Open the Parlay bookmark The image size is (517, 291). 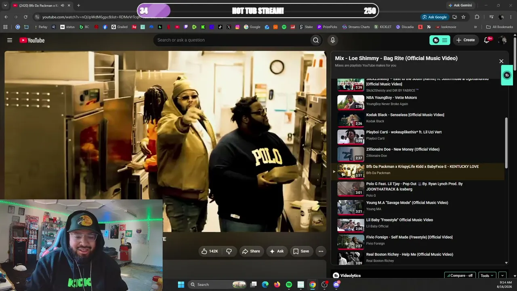40,27
